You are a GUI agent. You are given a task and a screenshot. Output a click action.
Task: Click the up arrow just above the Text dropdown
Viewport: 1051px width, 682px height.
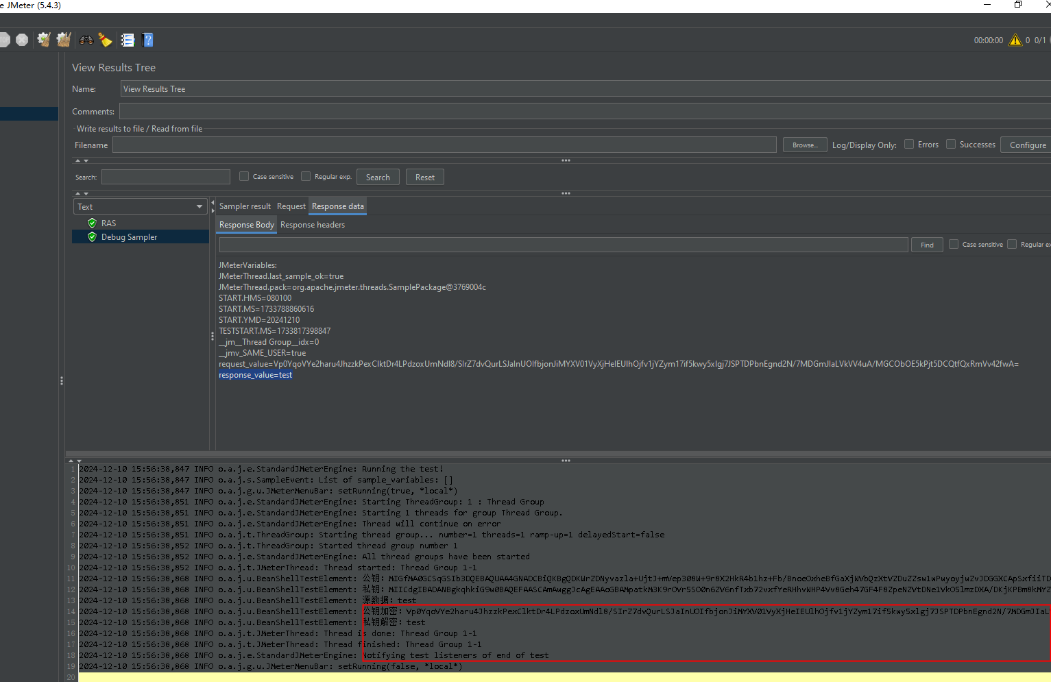coord(77,193)
